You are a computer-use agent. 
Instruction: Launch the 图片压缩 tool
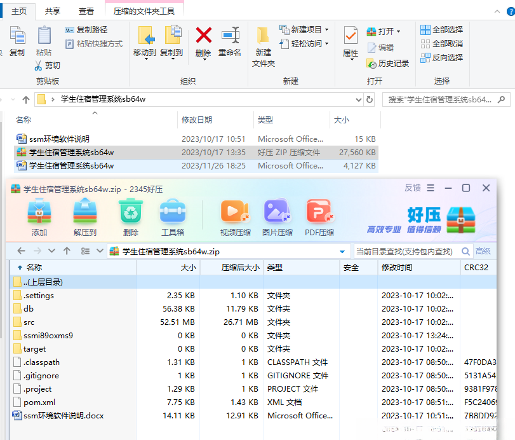278,211
